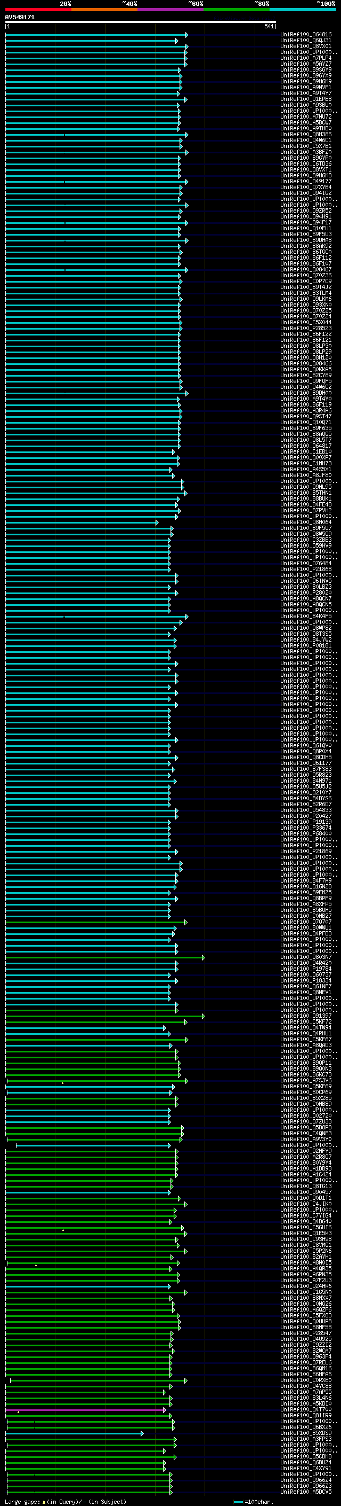Select hit label UniRef100_A7NU72

306,117
